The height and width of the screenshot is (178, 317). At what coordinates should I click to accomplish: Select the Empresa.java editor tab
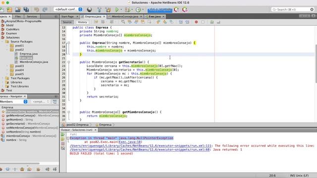click(93, 16)
